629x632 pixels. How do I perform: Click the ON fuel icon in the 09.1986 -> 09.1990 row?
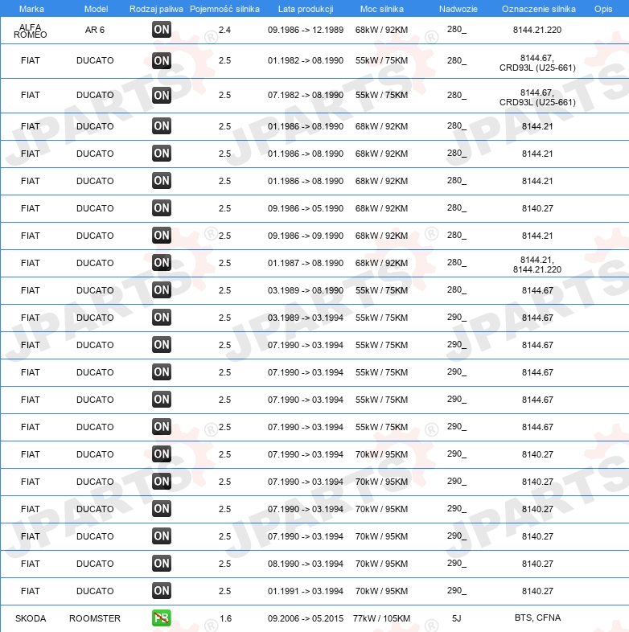[162, 236]
